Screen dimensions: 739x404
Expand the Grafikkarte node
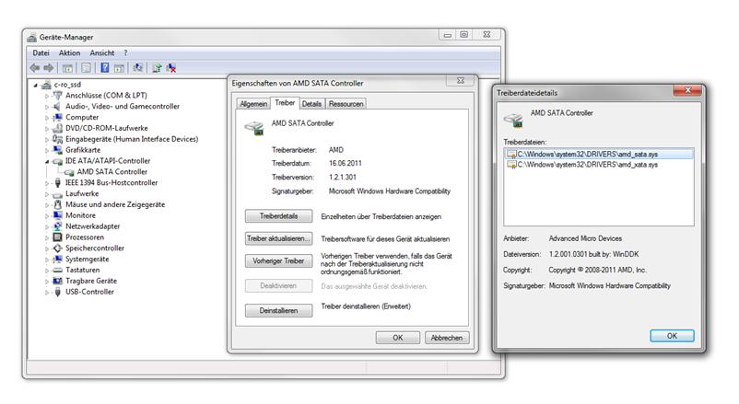pyautogui.click(x=47, y=150)
